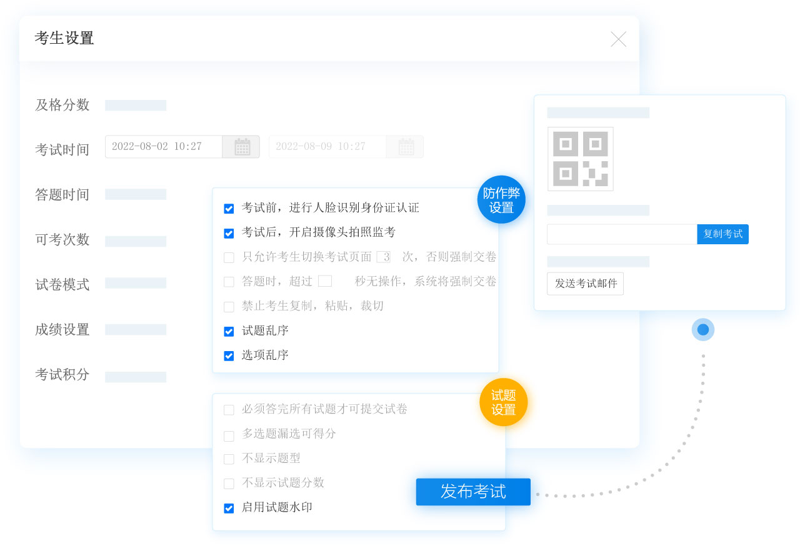Click the 试题设置 orange badge
The height and width of the screenshot is (556, 800).
coord(503,402)
